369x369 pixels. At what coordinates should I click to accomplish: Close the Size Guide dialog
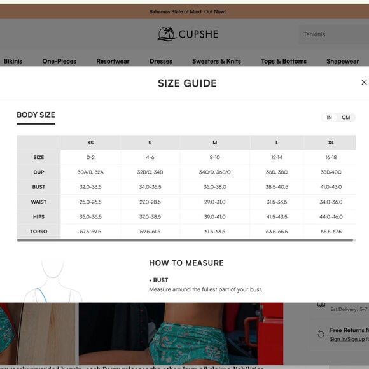(364, 82)
